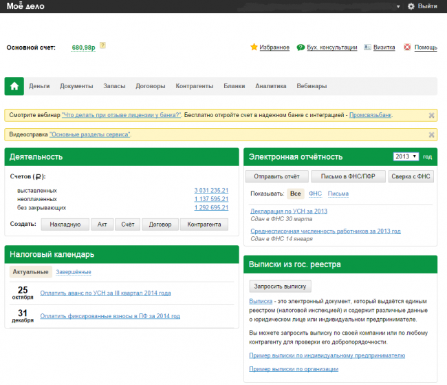The height and width of the screenshot is (385, 447).
Task: Open the Запасы menu
Action: (114, 86)
